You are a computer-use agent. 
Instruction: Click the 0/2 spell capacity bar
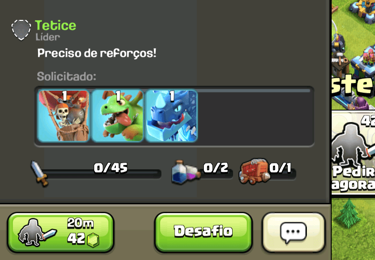tap(215, 174)
